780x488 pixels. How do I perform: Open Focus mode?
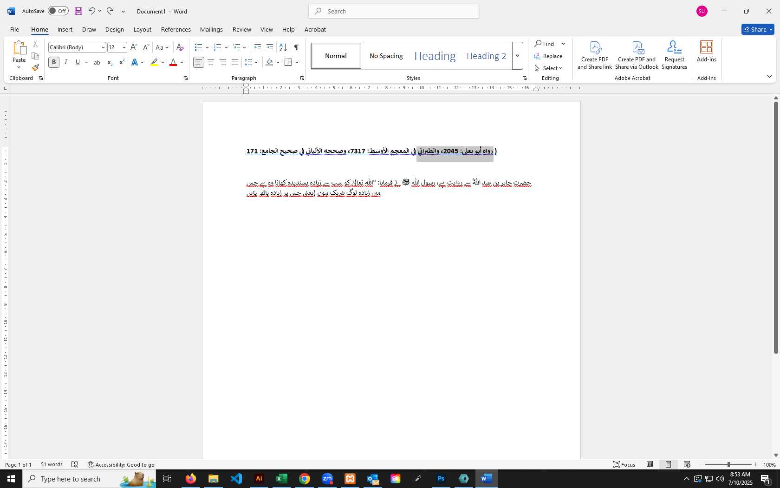pos(624,464)
